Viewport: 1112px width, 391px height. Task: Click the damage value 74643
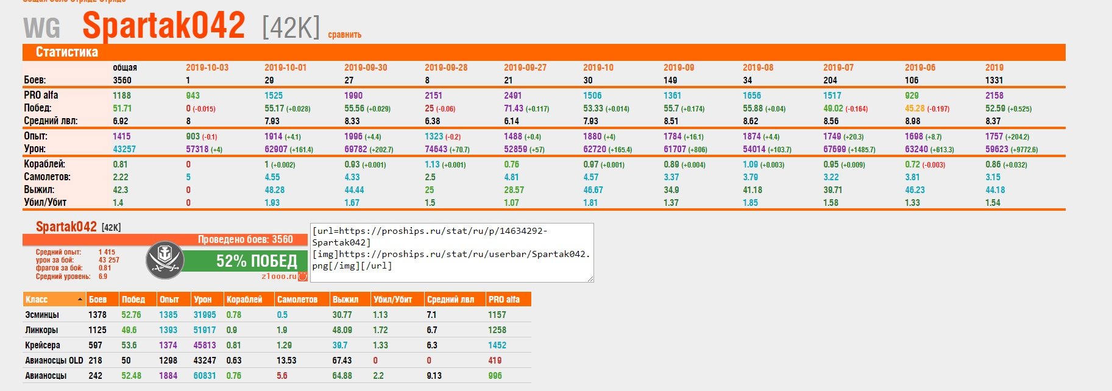tap(436, 149)
